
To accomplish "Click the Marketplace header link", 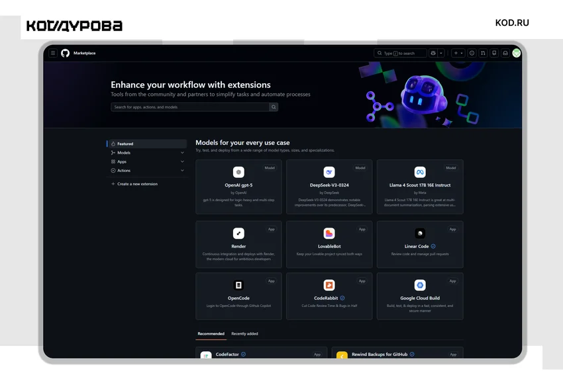I will click(84, 53).
